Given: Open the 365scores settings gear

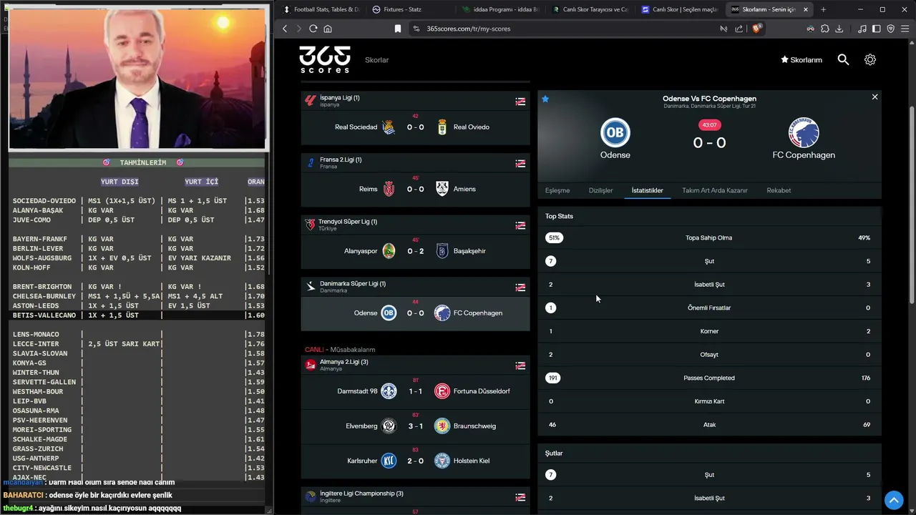Looking at the screenshot, I should 870,60.
